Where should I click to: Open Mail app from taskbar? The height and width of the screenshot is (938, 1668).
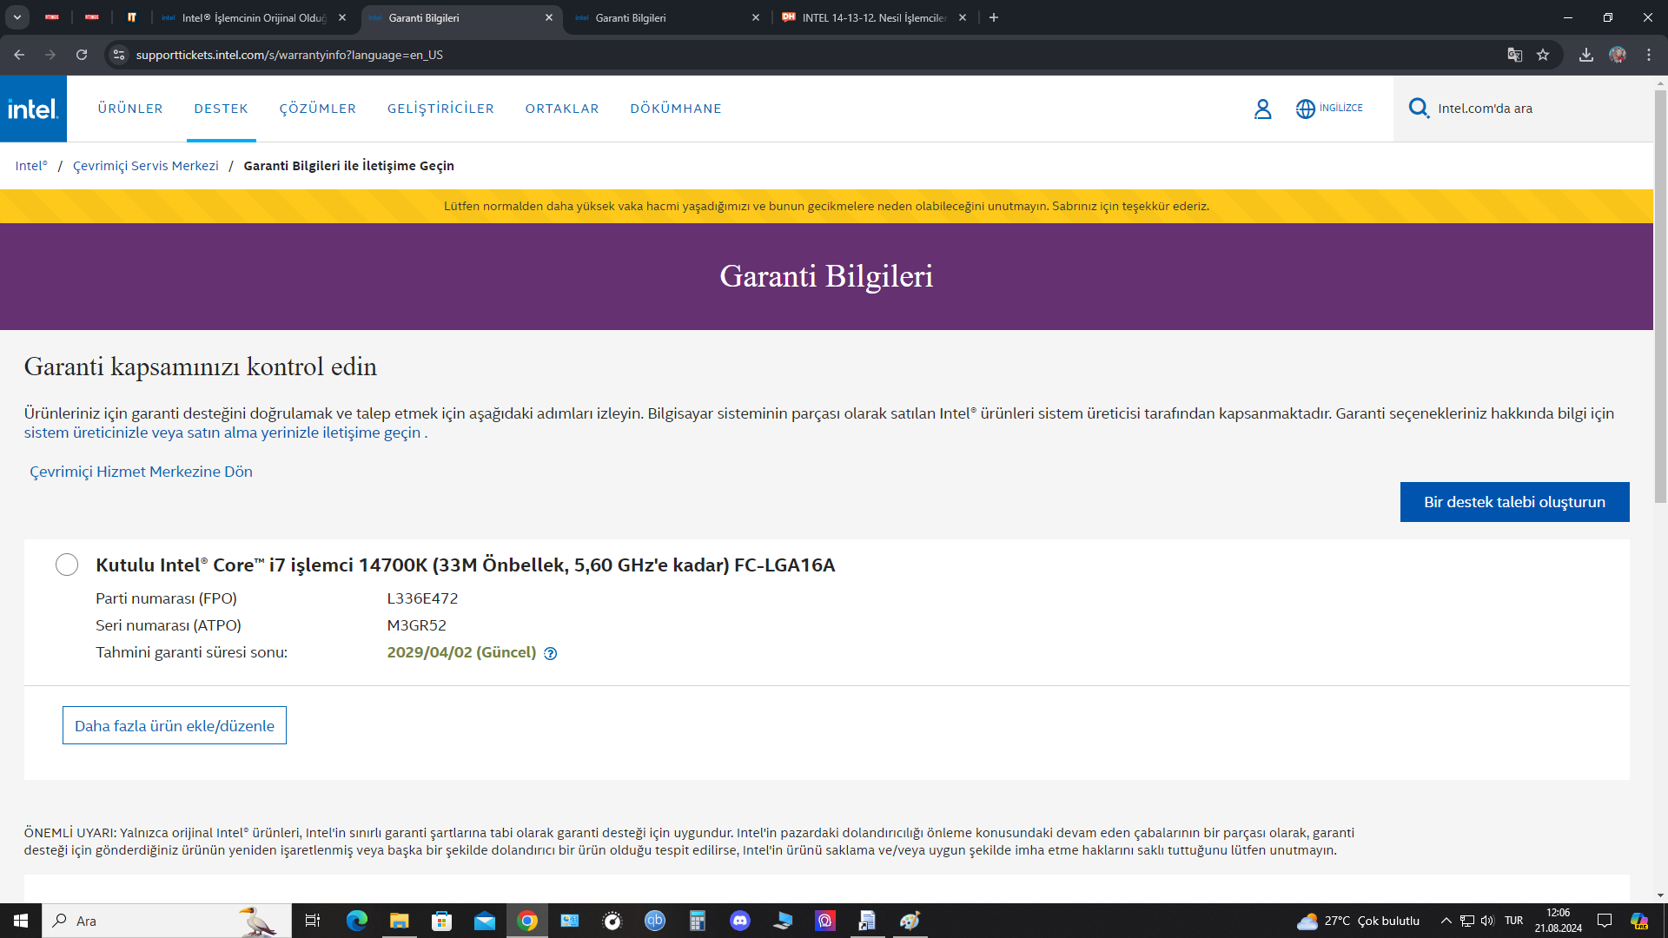tap(484, 921)
